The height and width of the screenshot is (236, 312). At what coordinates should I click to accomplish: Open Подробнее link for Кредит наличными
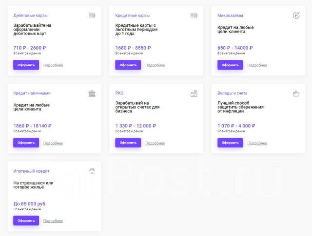click(53, 143)
